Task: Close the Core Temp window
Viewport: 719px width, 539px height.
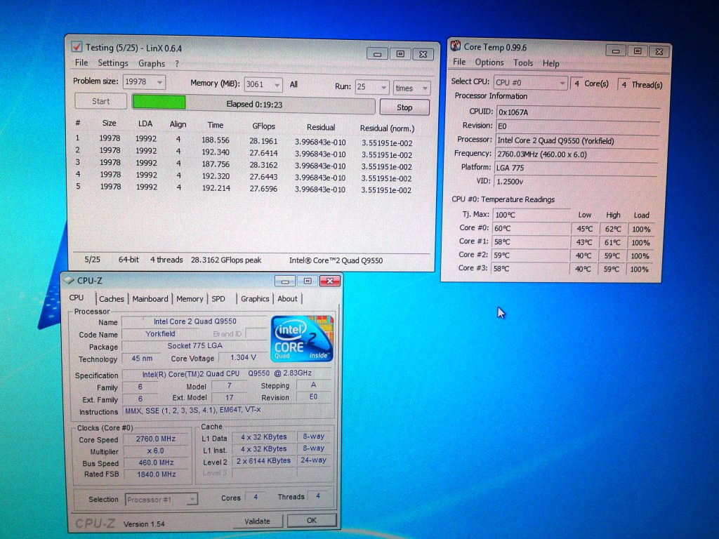Action: (659, 51)
